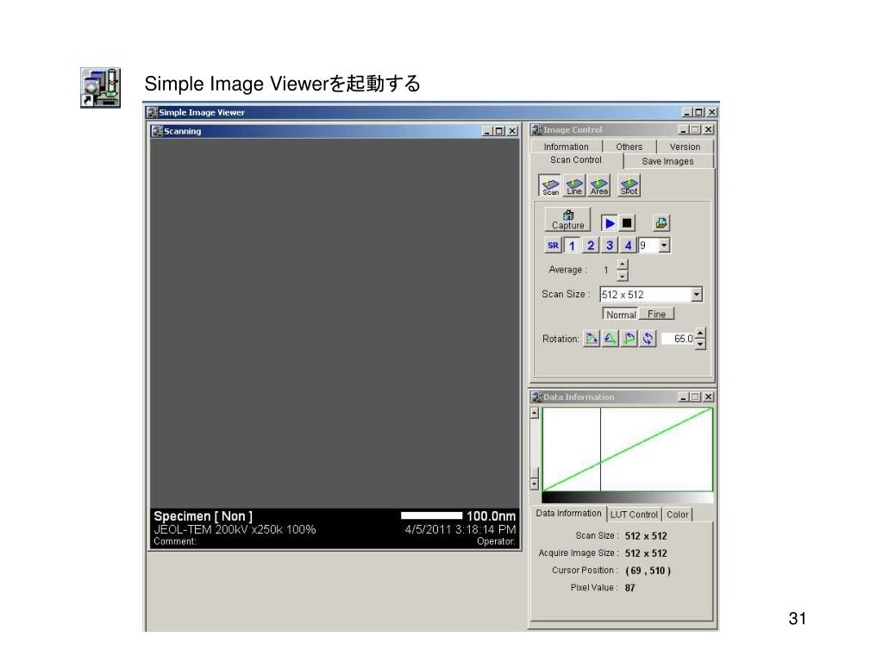The height and width of the screenshot is (662, 883).
Task: Click the third Rotation icon
Action: click(x=629, y=338)
